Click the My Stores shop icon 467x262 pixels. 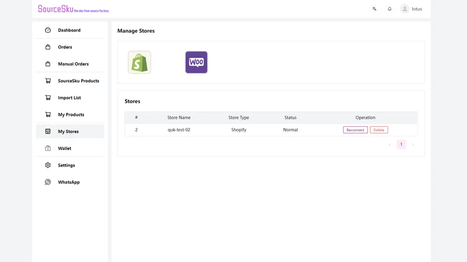pyautogui.click(x=48, y=132)
